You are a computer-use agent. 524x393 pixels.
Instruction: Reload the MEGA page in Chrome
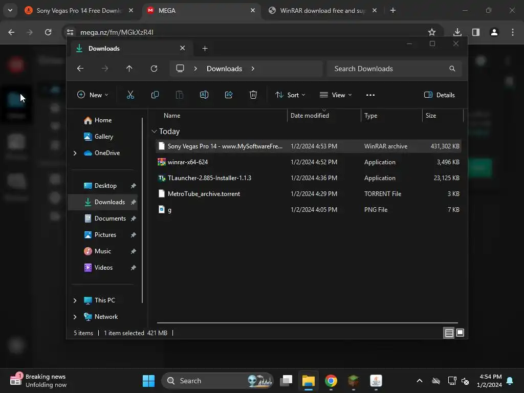(x=48, y=32)
